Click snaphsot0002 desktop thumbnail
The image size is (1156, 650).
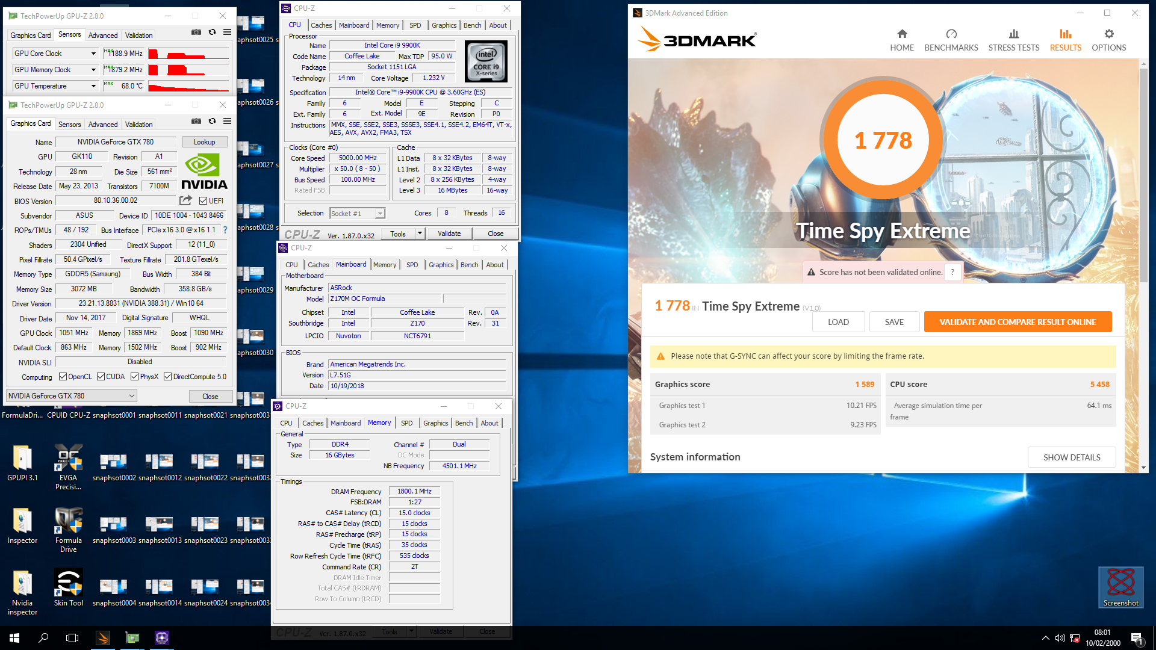(x=114, y=466)
